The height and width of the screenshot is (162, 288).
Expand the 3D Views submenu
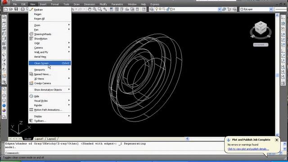click(x=50, y=79)
